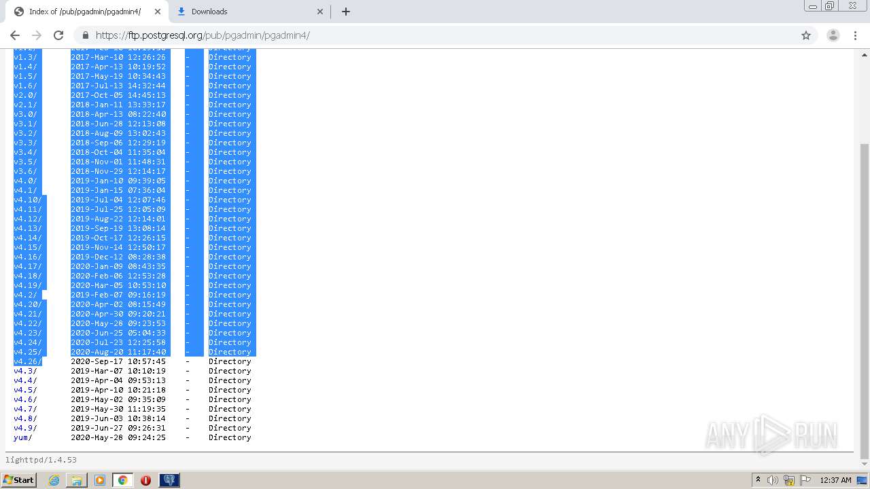Viewport: 870px width, 489px height.
Task: Go back to the previous page
Action: tap(15, 35)
